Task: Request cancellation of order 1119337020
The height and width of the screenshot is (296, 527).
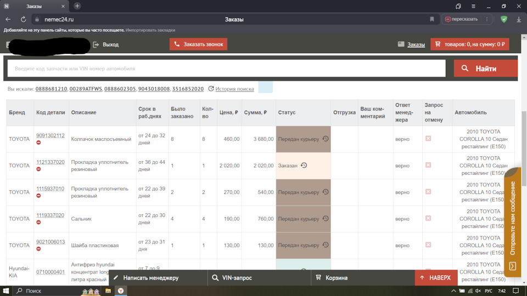Action: (x=428, y=218)
